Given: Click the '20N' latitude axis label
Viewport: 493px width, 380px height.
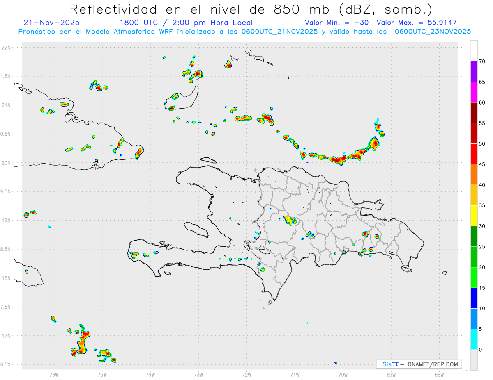Looking at the screenshot, I should pyautogui.click(x=7, y=163).
